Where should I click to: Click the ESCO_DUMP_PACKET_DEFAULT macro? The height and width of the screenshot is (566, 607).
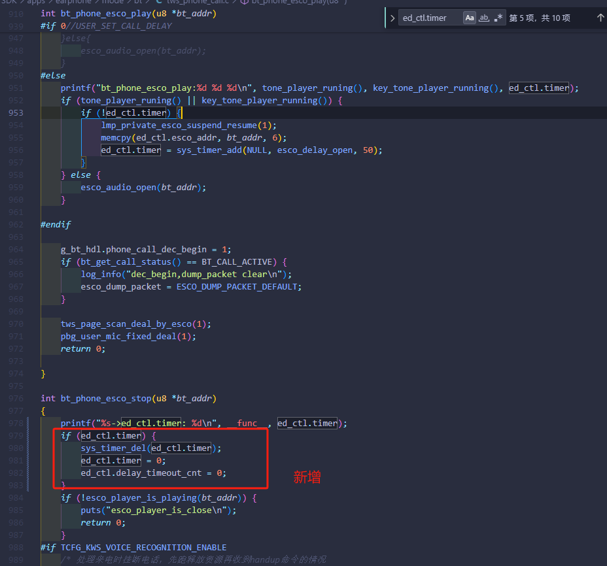click(x=237, y=287)
